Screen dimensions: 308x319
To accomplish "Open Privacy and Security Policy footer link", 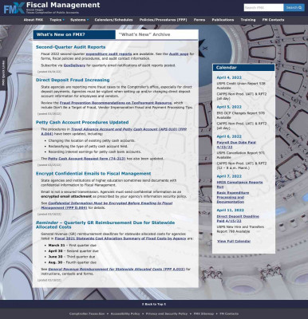I will pyautogui.click(x=167, y=314).
